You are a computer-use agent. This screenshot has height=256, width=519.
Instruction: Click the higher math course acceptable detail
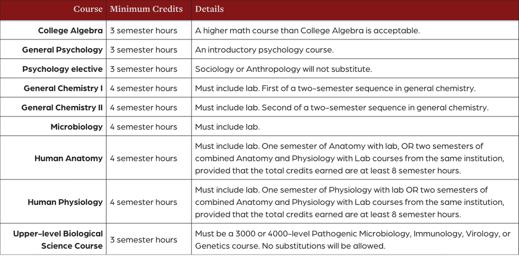pyautogui.click(x=307, y=31)
